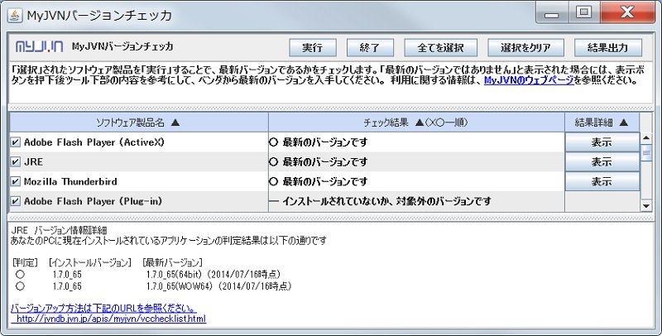Image resolution: width=662 pixels, height=336 pixels.
Task: Sort by ソフトウェア製品名 column header
Action: pos(139,122)
